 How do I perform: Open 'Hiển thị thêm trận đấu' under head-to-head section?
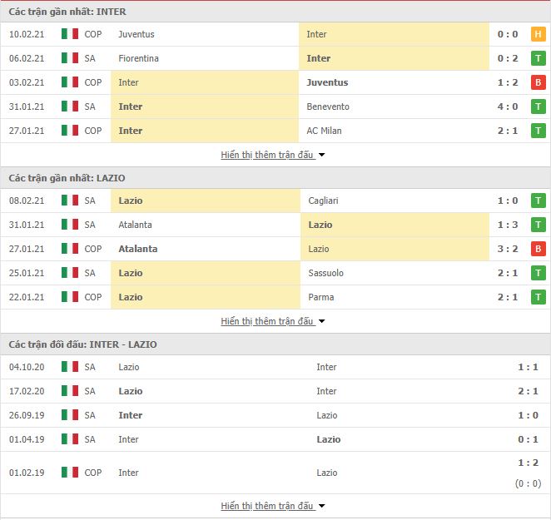267,506
